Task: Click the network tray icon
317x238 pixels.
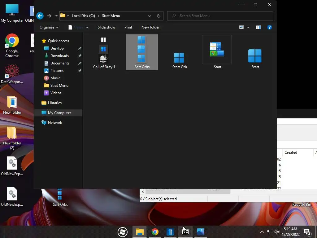Action: pyautogui.click(x=270, y=232)
